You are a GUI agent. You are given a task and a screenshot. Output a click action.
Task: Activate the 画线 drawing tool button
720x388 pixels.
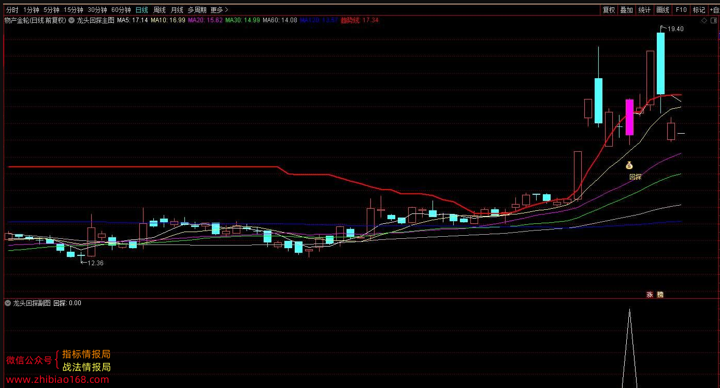(663, 10)
